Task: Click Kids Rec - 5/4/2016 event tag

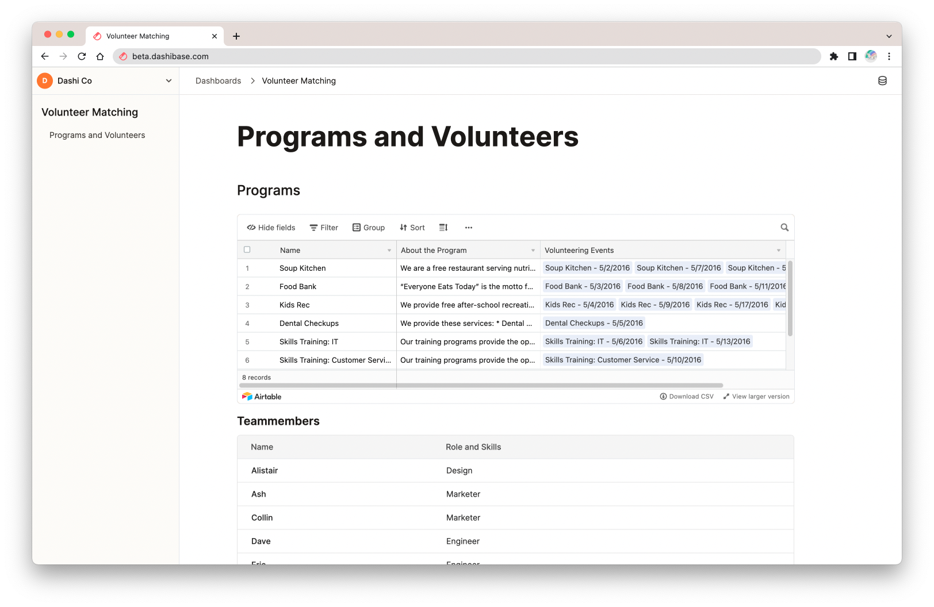Action: (579, 305)
